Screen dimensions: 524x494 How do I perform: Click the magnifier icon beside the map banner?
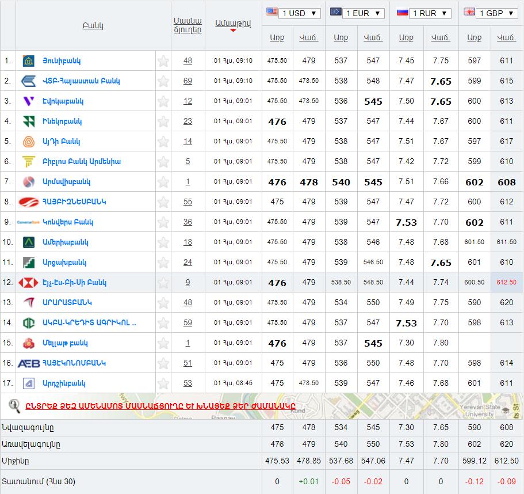tap(14, 406)
